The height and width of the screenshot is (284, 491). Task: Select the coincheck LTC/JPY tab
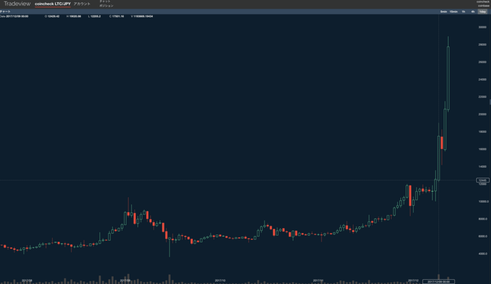(53, 4)
